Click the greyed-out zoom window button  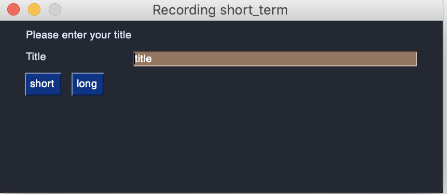point(55,9)
